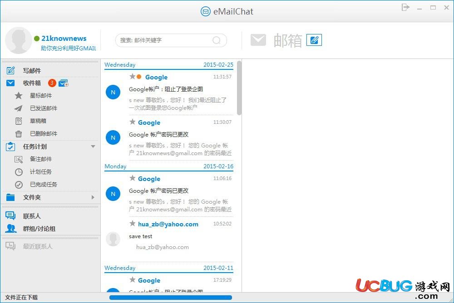Select 文件夹 folders section
This screenshot has height=303, width=454.
[32, 197]
